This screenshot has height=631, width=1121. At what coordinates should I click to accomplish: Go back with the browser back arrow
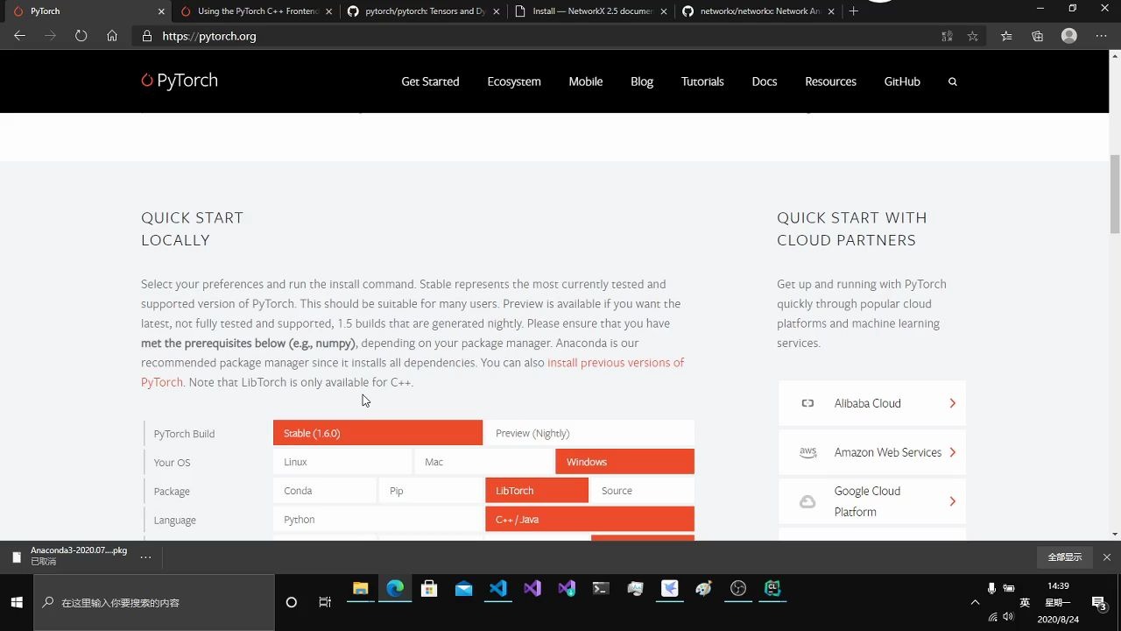click(19, 36)
